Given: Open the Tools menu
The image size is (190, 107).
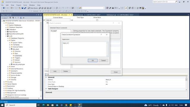Looking at the screenshot, I should pos(25,5).
